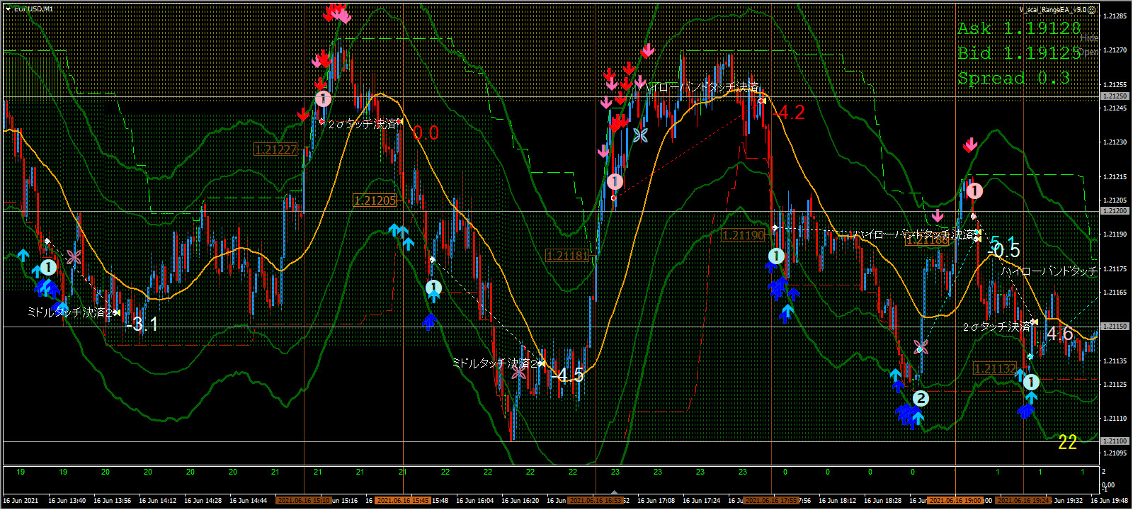Click the ミドルタッチ決済2 label beside 4.5
Viewport: 1133px width, 510px height.
click(x=496, y=363)
